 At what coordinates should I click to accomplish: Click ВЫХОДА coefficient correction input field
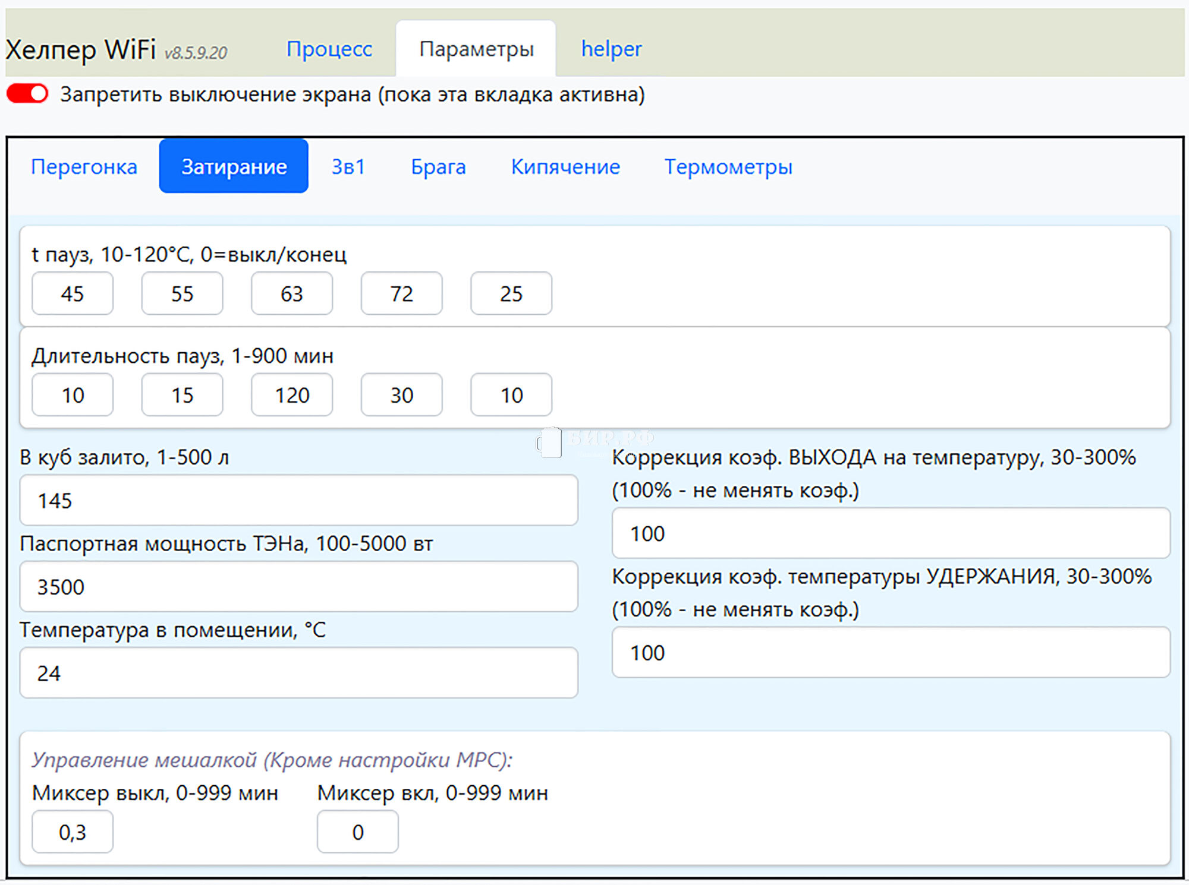891,533
